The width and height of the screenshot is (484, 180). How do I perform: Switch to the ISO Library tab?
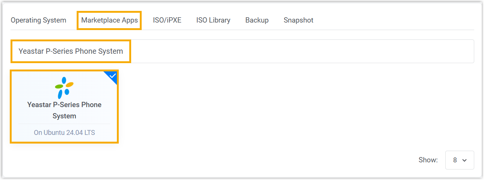point(213,20)
